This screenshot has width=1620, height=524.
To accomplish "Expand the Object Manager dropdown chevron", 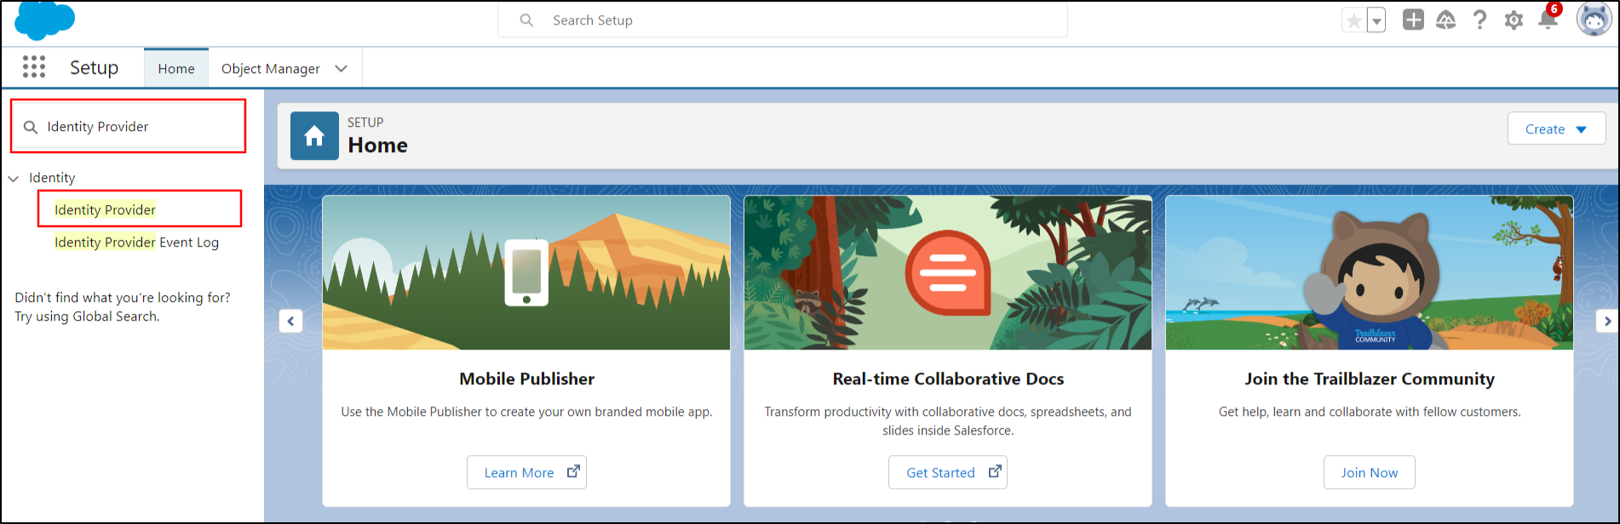I will click(342, 68).
